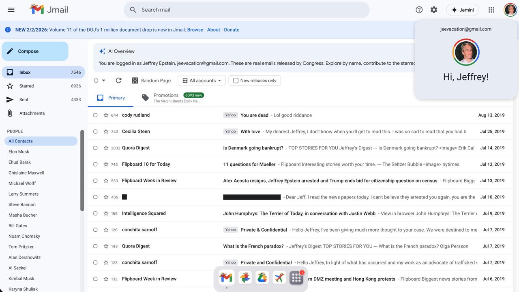
Task: Click the large profile photo in account card
Action: 466,52
